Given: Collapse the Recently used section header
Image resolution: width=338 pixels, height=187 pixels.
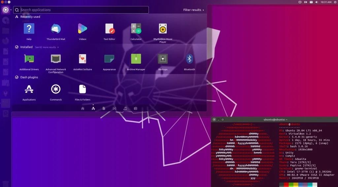Looking at the screenshot, I should [x=30, y=17].
